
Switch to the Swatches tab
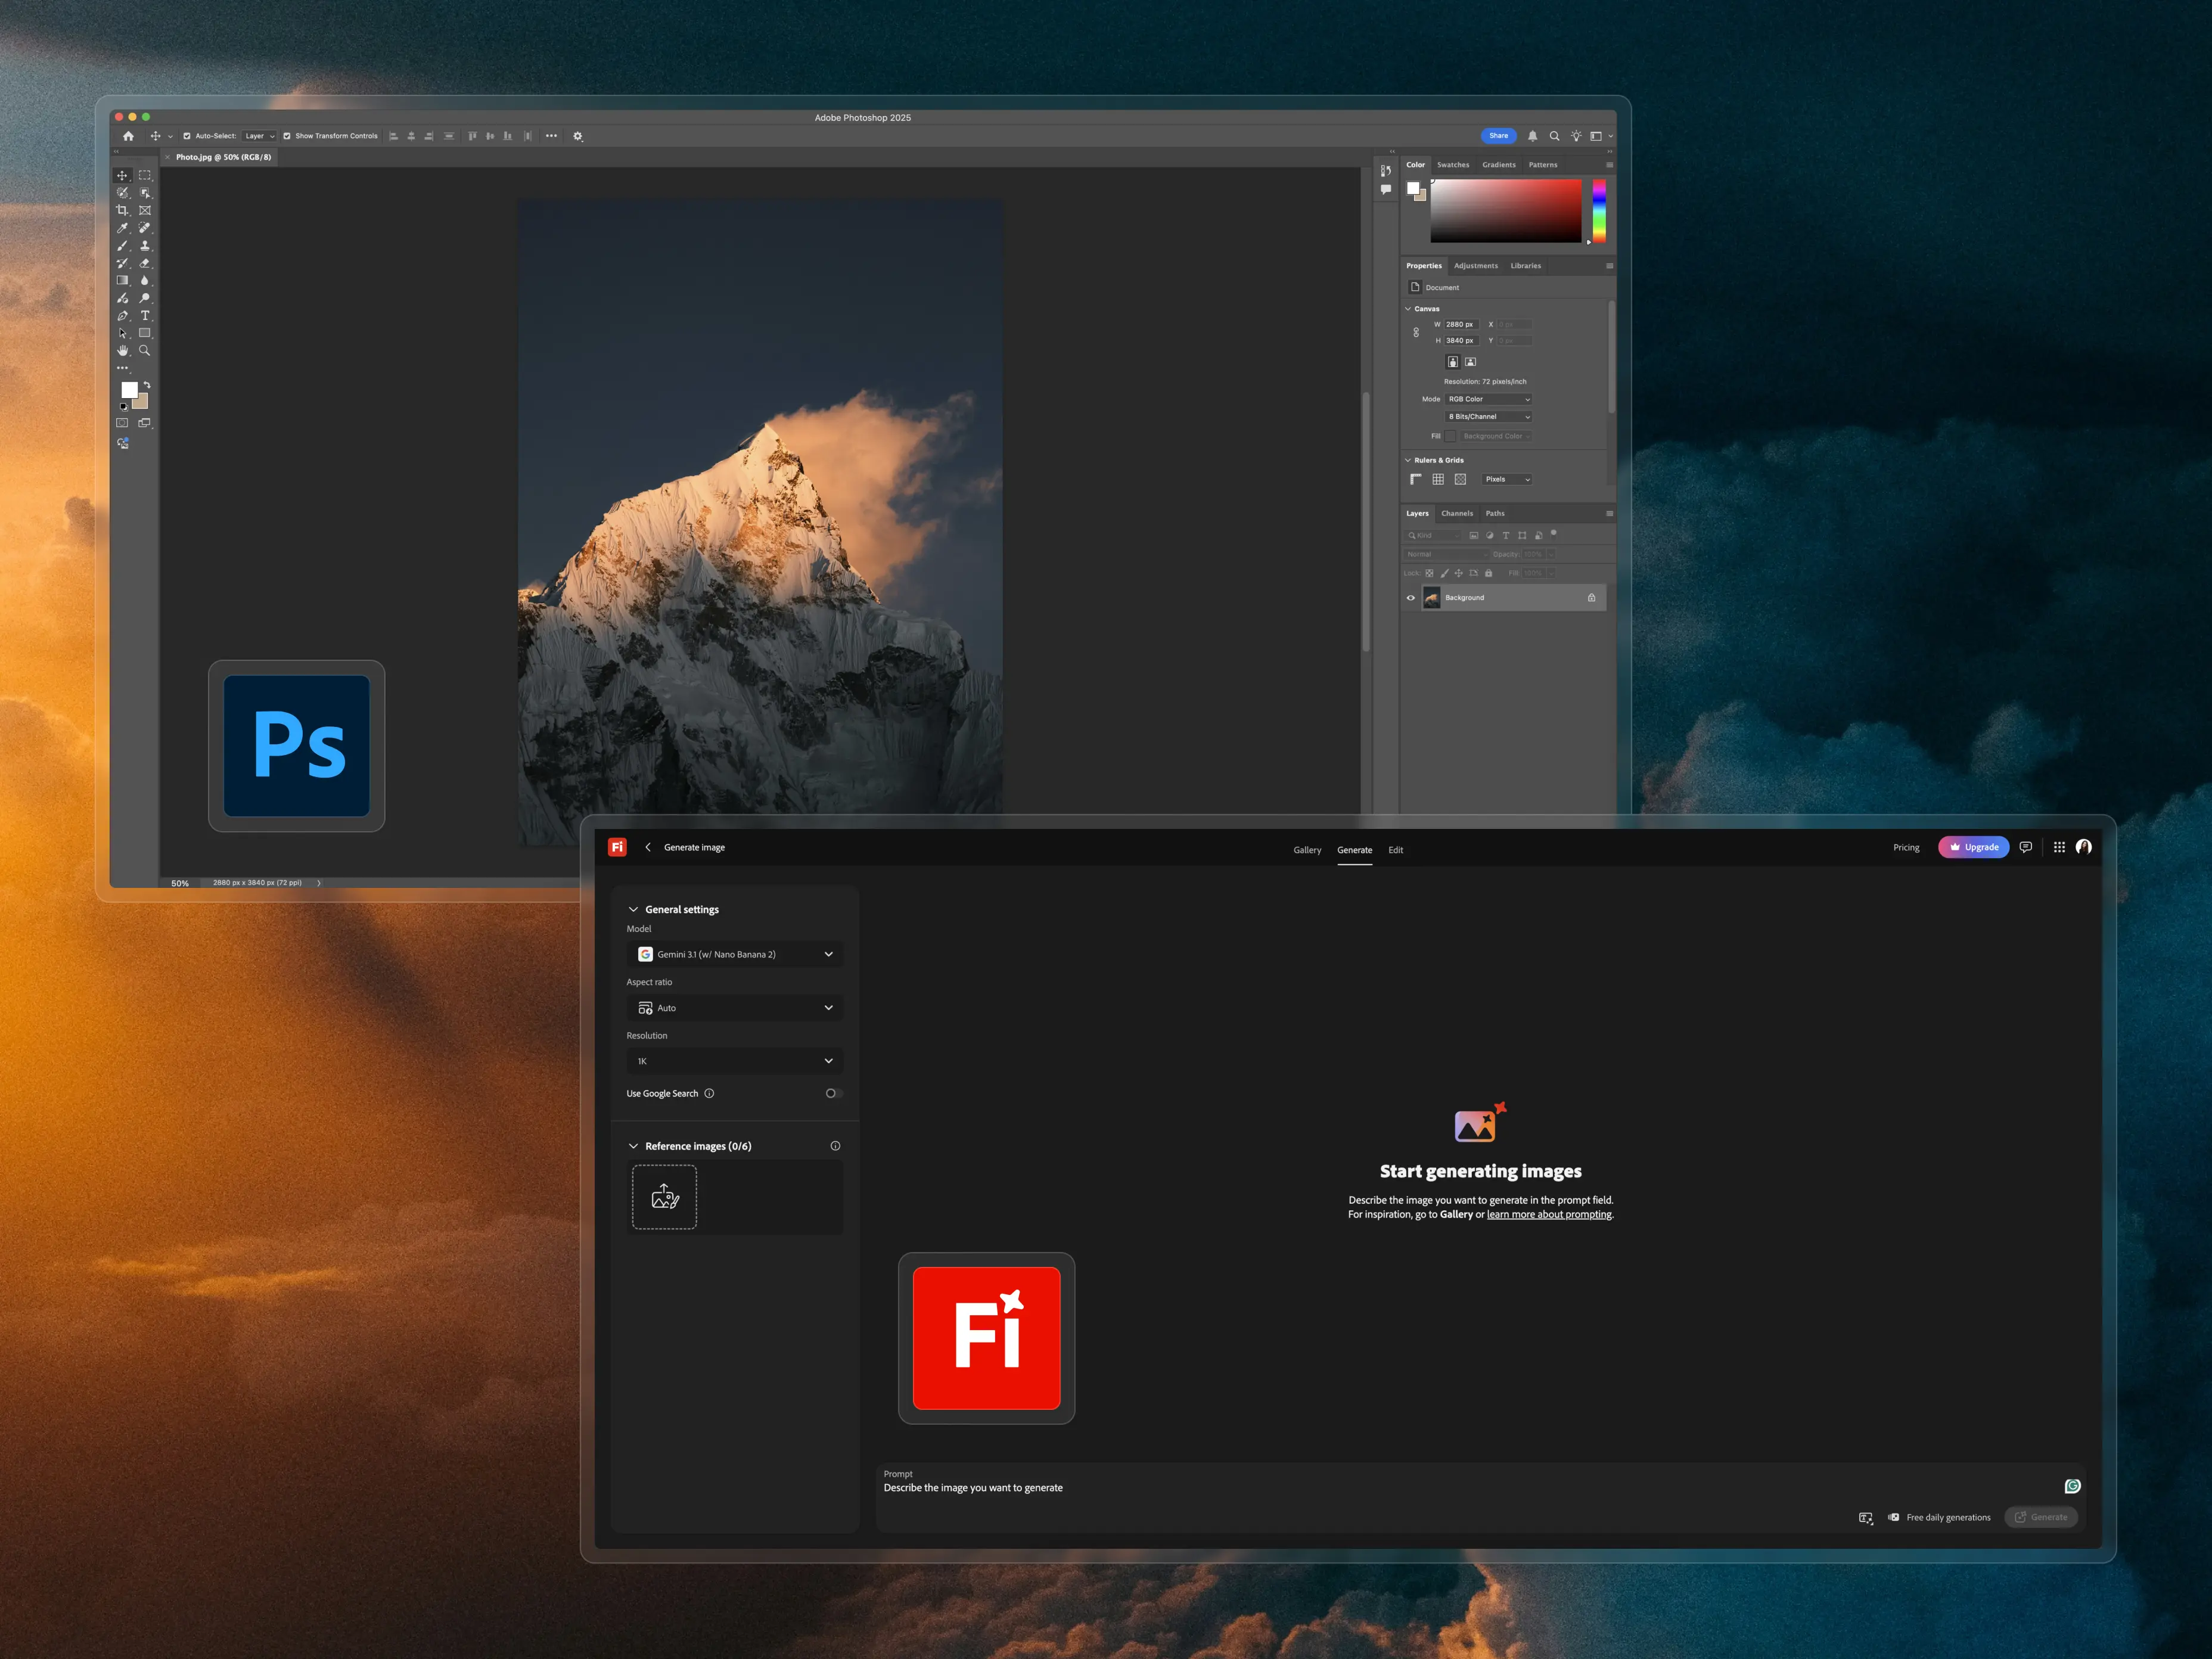point(1453,165)
